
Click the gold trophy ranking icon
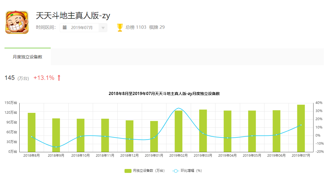[120, 27]
